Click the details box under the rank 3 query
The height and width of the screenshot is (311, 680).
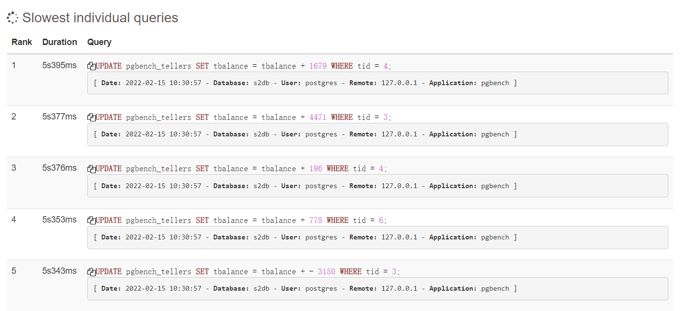point(378,186)
